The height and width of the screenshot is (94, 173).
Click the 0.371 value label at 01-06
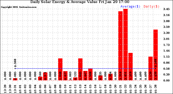pyautogui.click(x=45, y=76)
